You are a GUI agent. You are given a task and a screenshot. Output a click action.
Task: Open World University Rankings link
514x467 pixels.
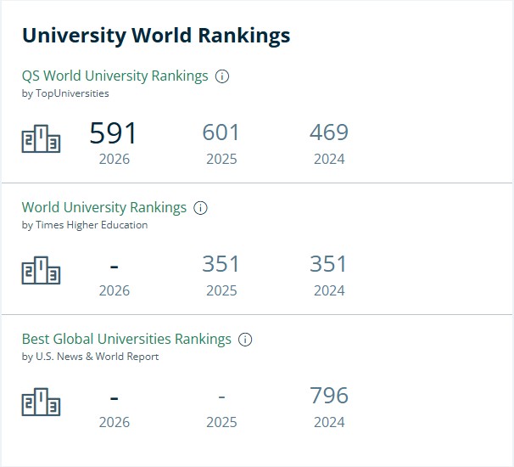(x=104, y=207)
